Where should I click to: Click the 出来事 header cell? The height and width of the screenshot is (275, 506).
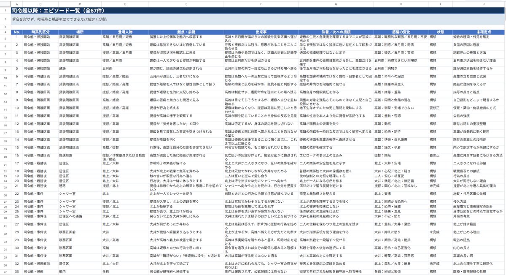261,32
